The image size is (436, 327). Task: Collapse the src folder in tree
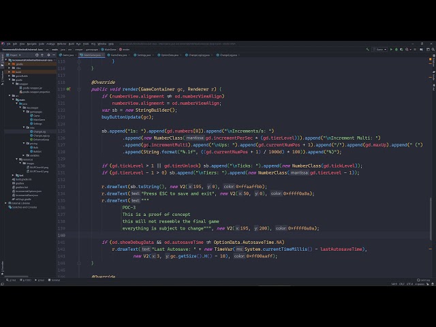click(10, 95)
